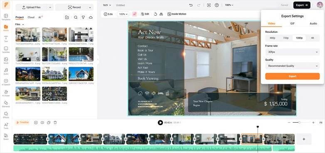
Task: Search media files with magnifier icon
Action: tap(76, 17)
